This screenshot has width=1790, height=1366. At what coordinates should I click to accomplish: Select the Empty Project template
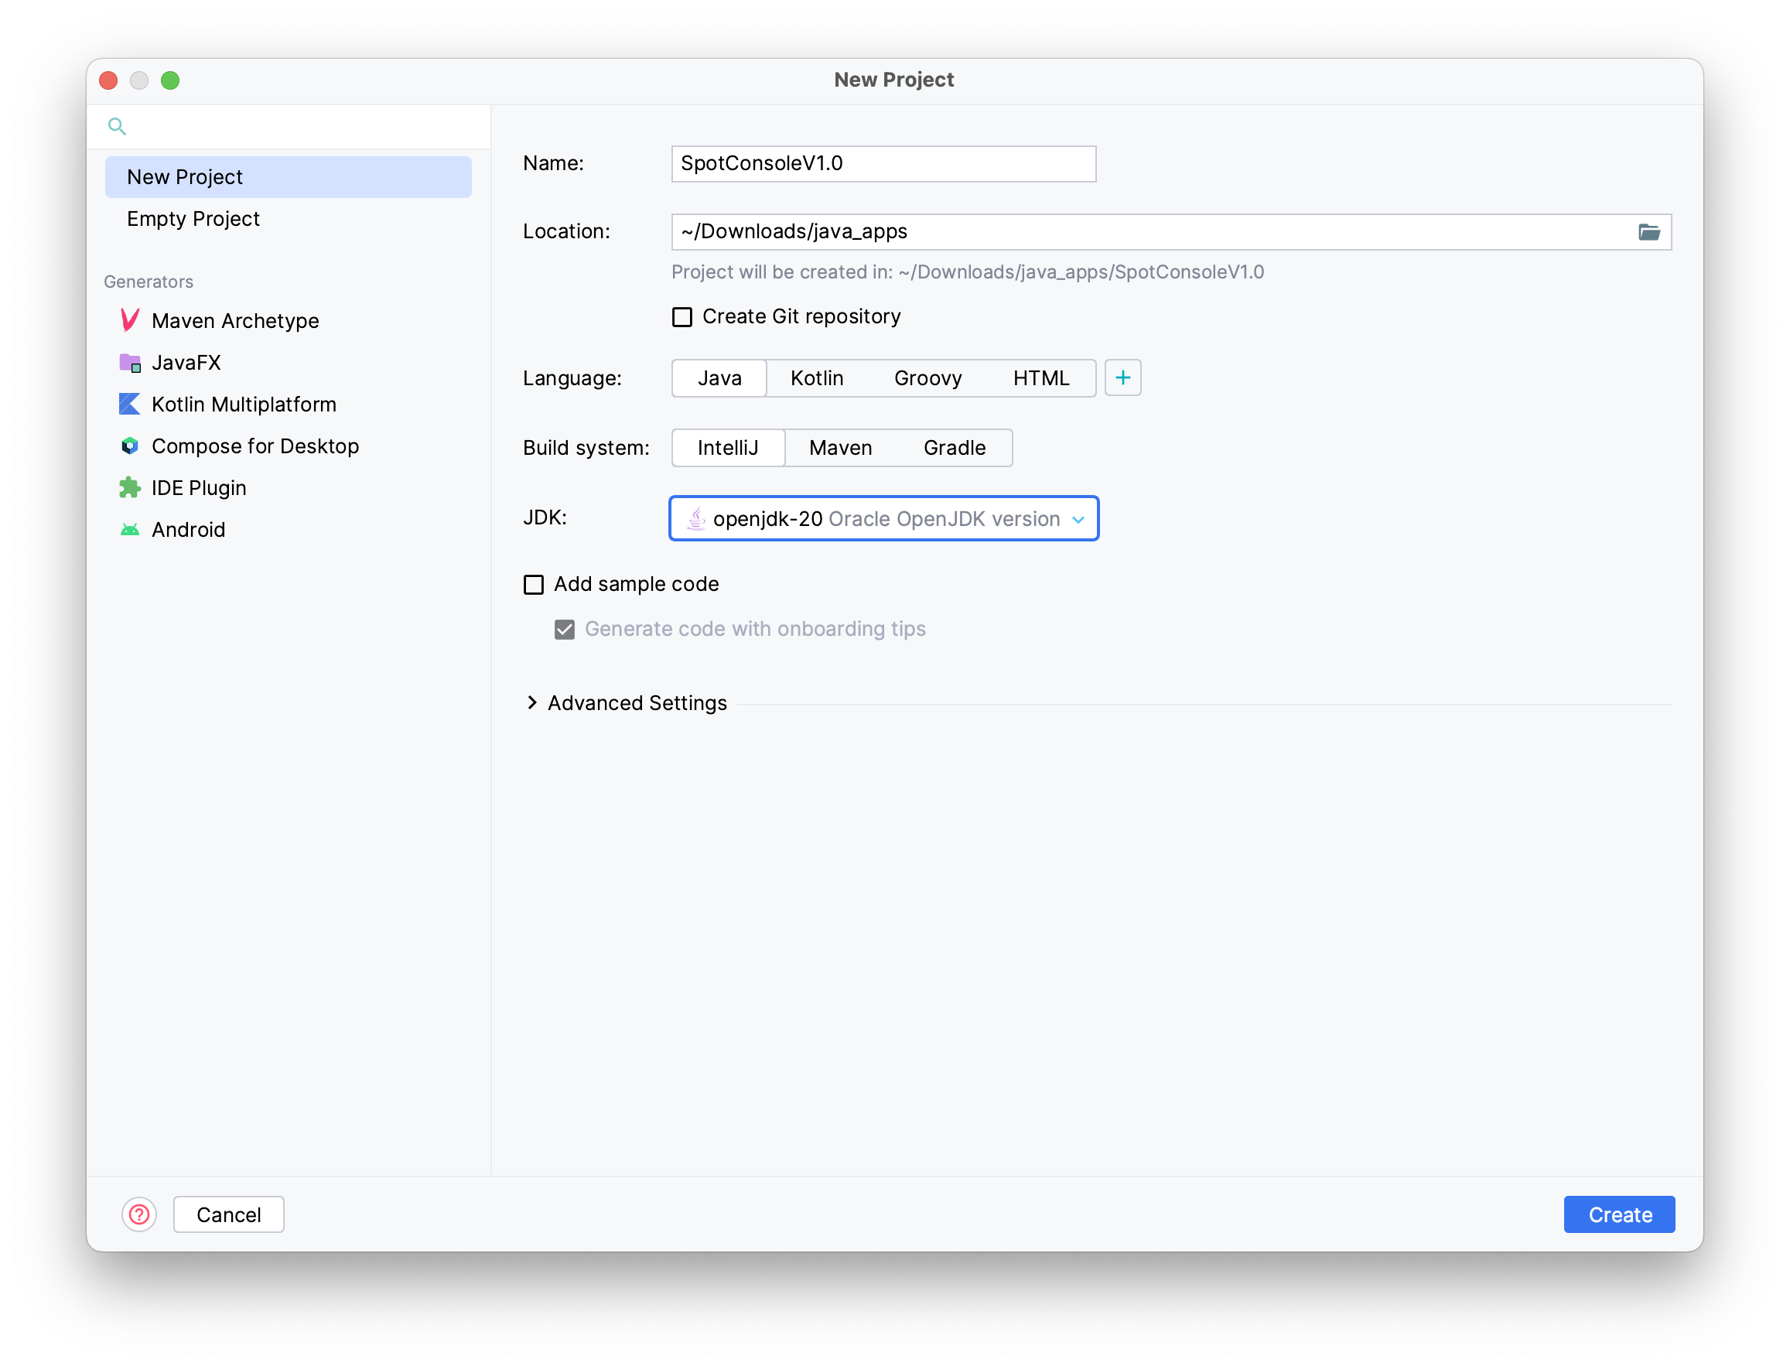(195, 218)
